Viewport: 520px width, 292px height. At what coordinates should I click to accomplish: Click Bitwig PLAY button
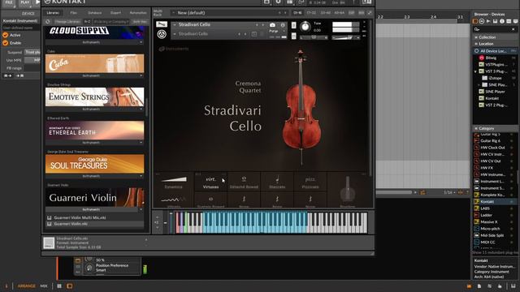[x=24, y=2]
